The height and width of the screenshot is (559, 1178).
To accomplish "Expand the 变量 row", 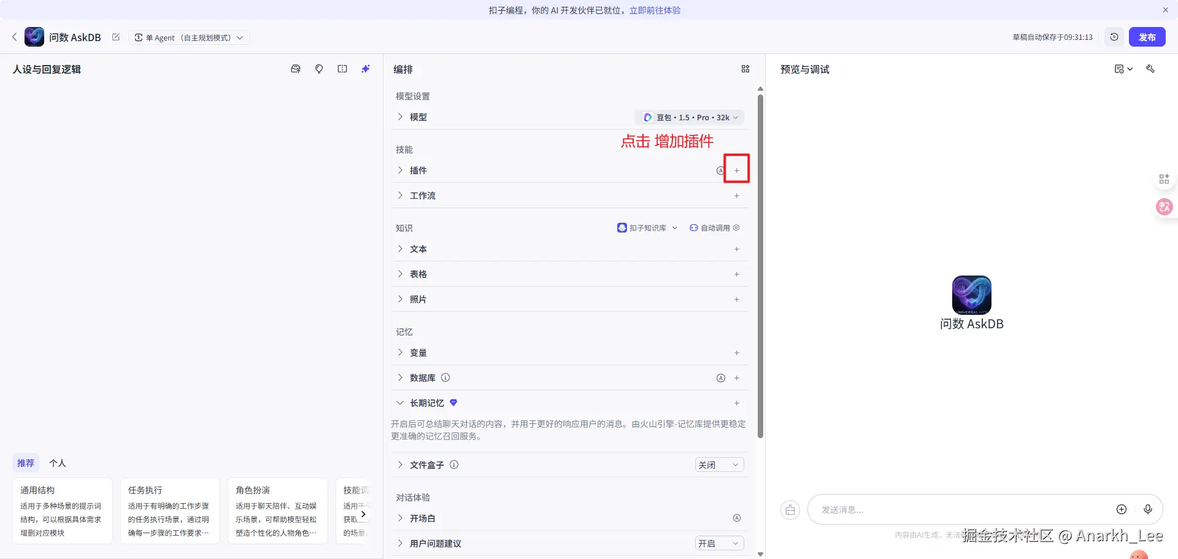I will pyautogui.click(x=400, y=352).
